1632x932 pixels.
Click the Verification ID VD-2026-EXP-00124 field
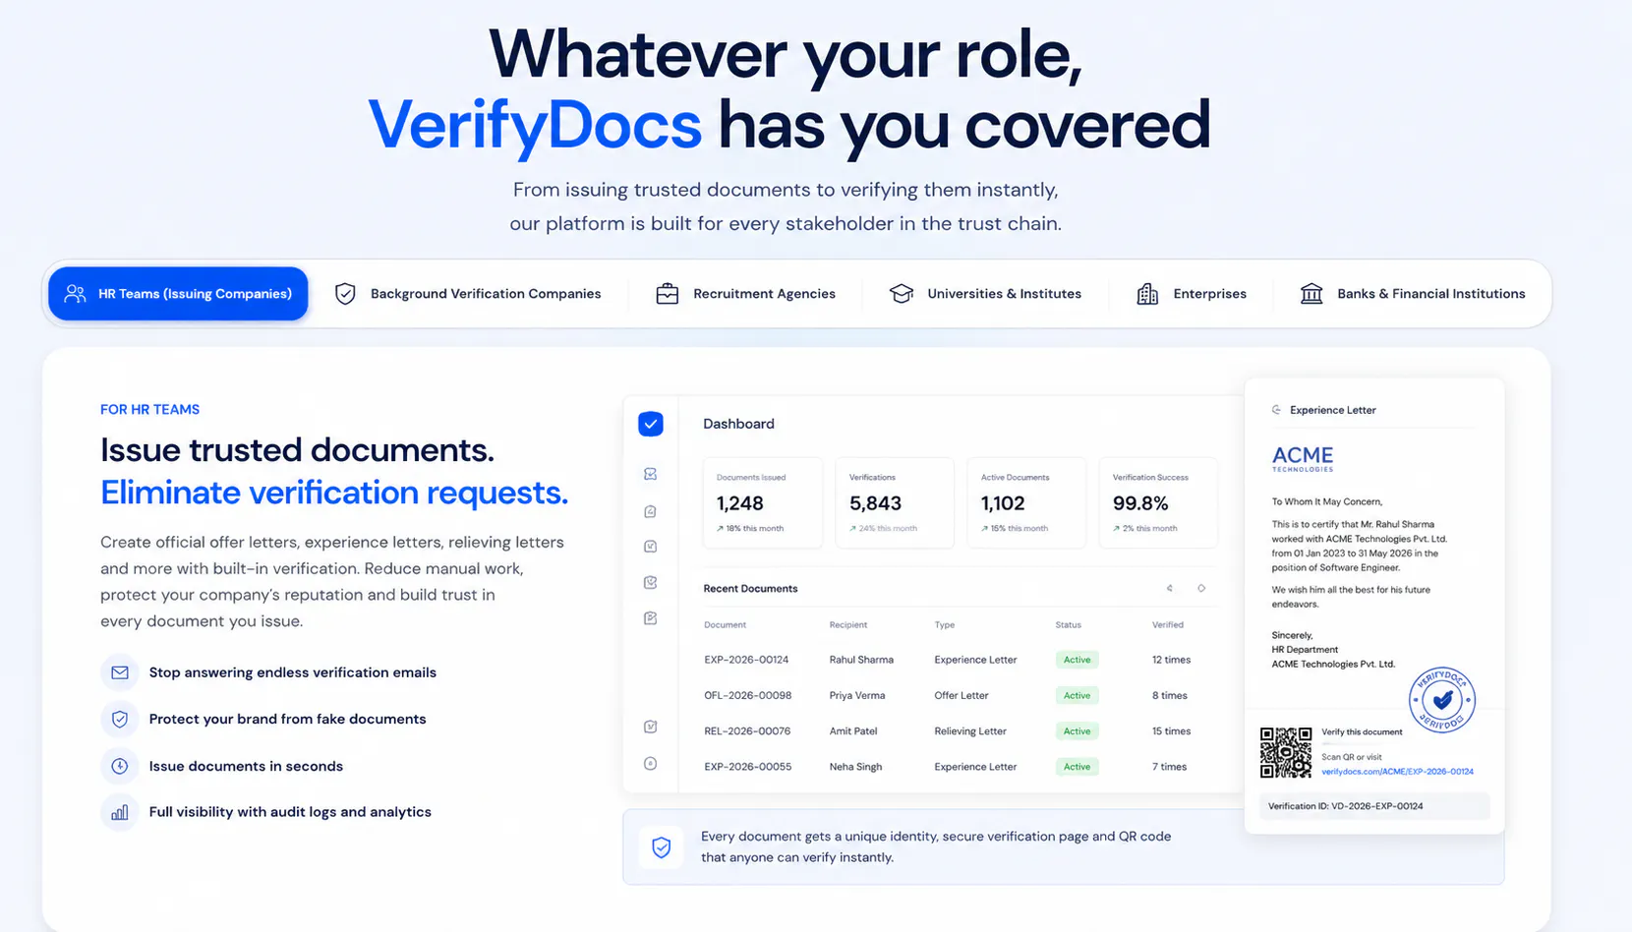point(1374,806)
